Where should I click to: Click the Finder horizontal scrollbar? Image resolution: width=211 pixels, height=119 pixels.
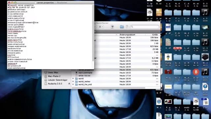tap(108, 88)
